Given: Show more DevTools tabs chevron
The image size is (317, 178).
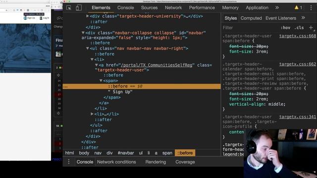Looking at the screenshot, I should [277, 8].
